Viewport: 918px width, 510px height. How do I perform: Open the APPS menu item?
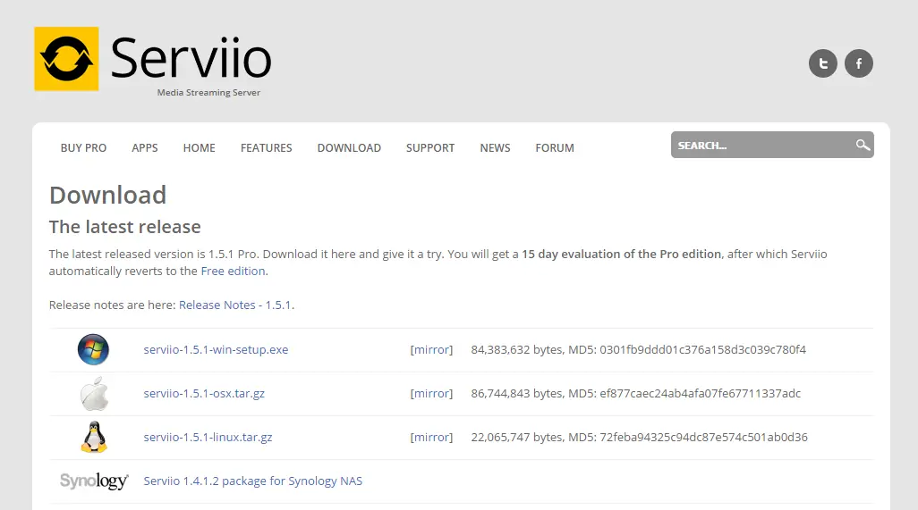tap(145, 147)
